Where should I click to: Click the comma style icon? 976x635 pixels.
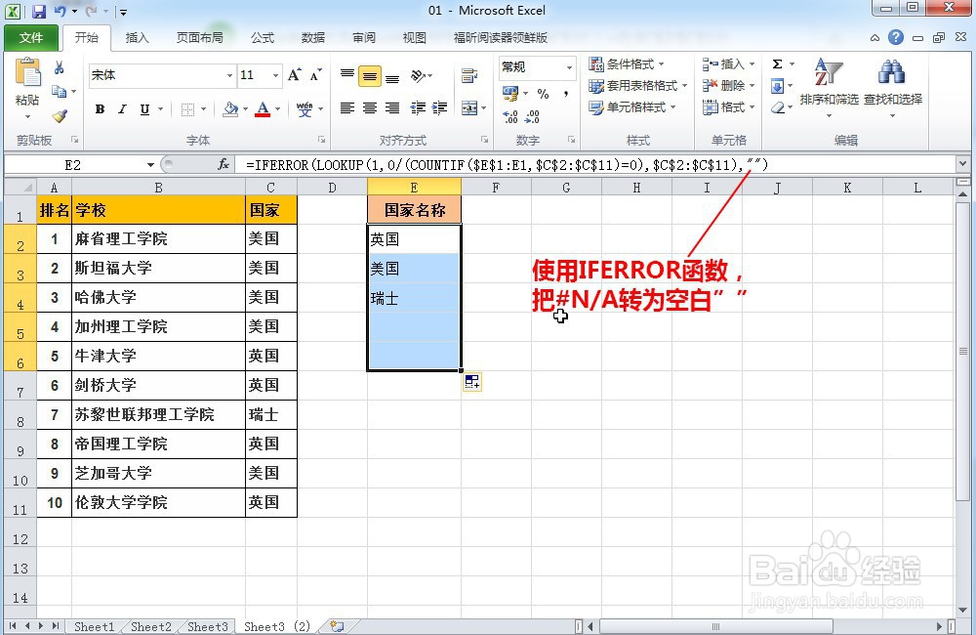(566, 94)
